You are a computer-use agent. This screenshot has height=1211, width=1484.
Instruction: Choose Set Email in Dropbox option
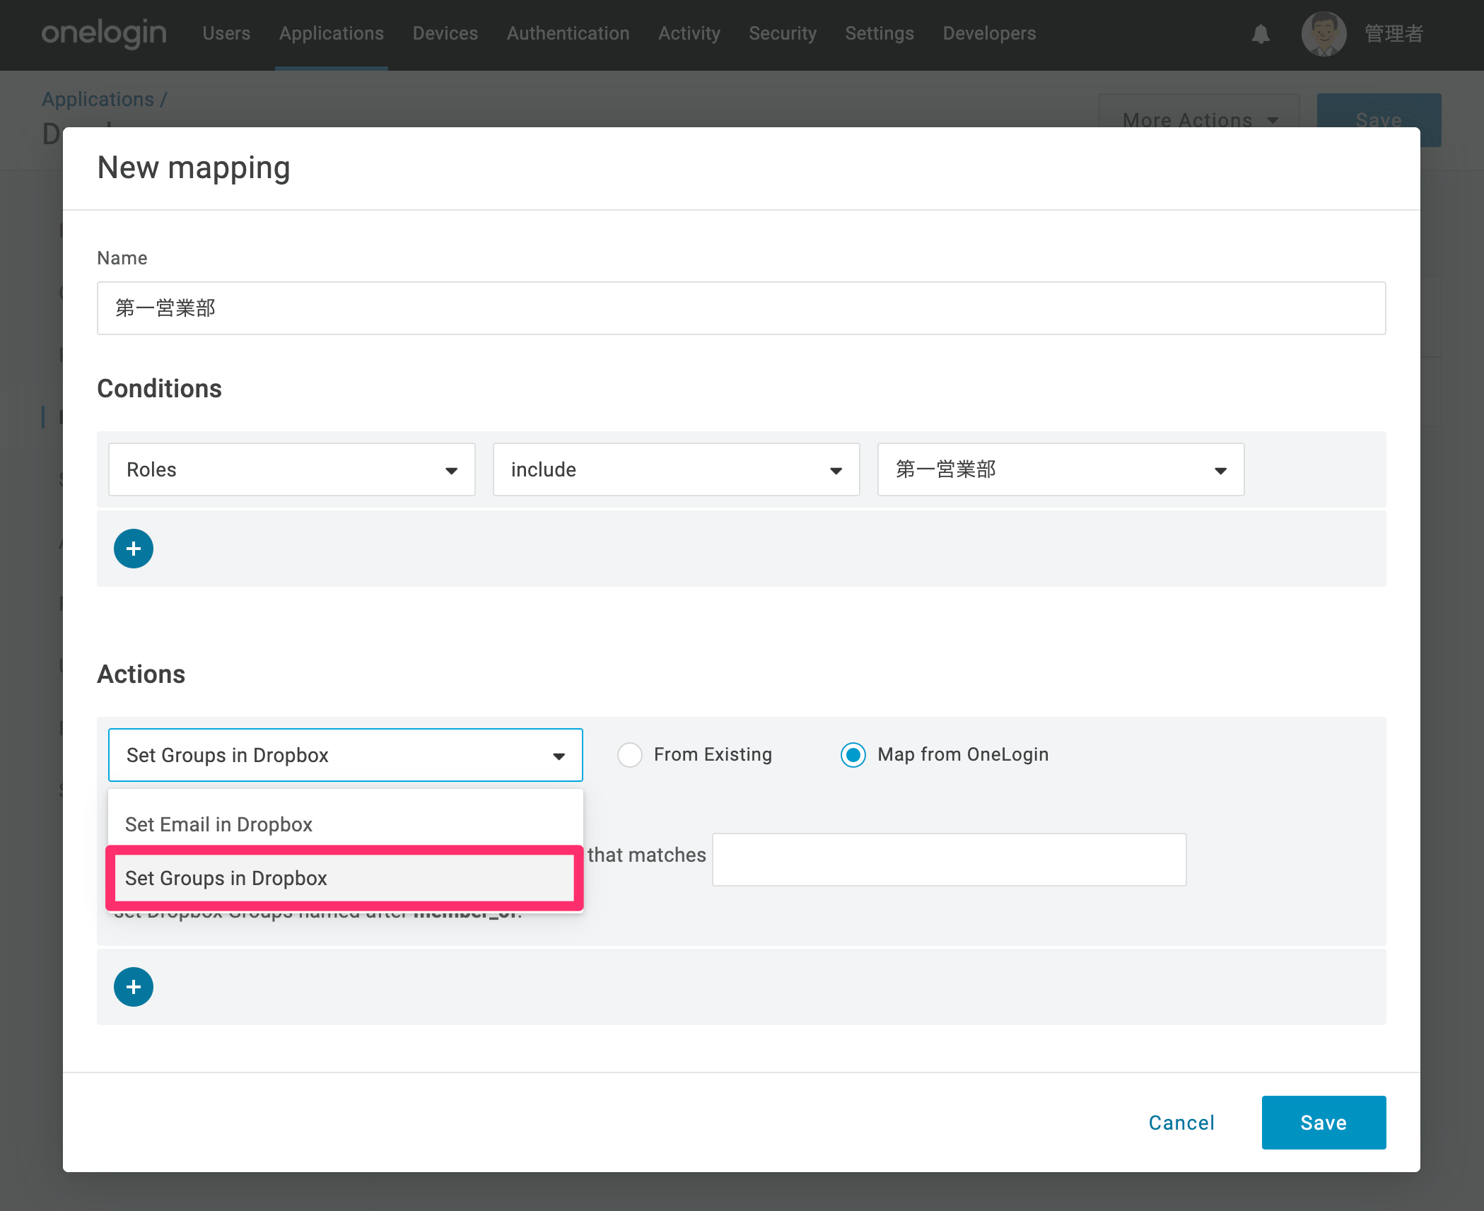(346, 824)
